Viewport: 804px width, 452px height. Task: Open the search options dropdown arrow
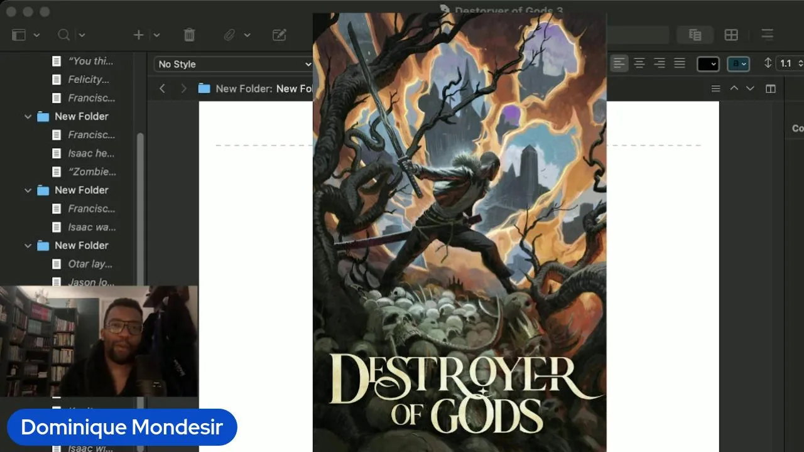click(82, 35)
